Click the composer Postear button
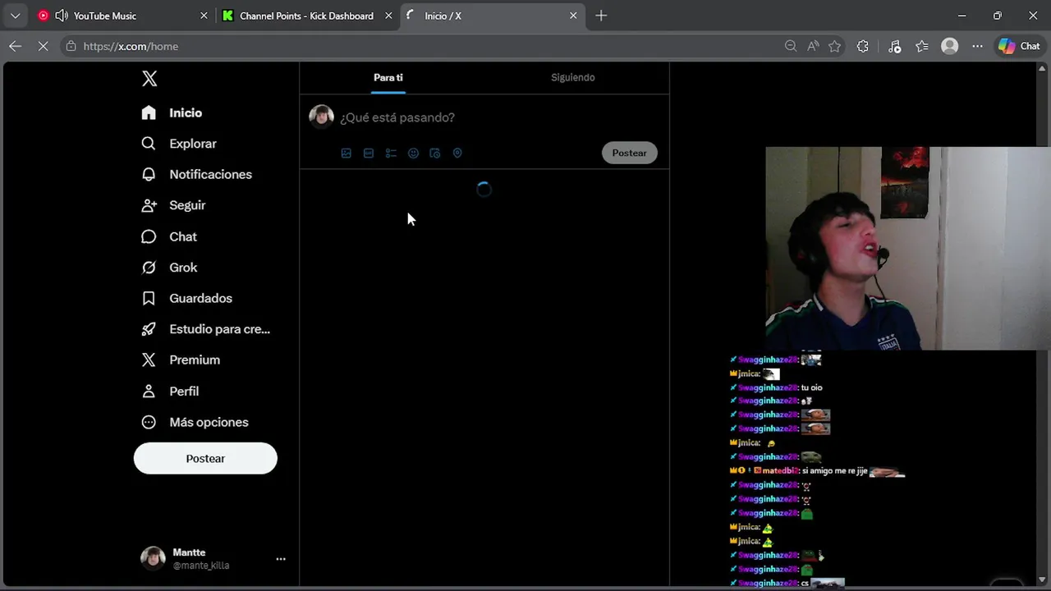 pos(630,153)
